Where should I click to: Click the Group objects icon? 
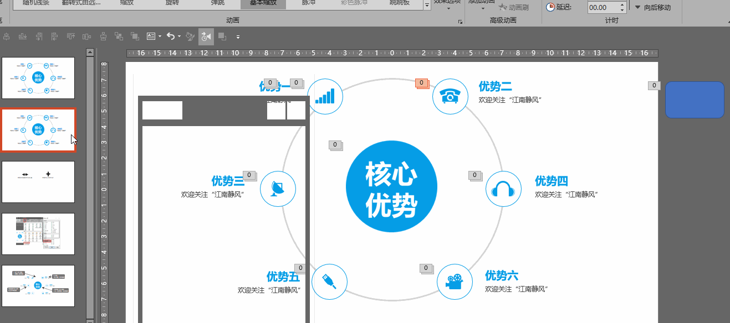(x=118, y=37)
